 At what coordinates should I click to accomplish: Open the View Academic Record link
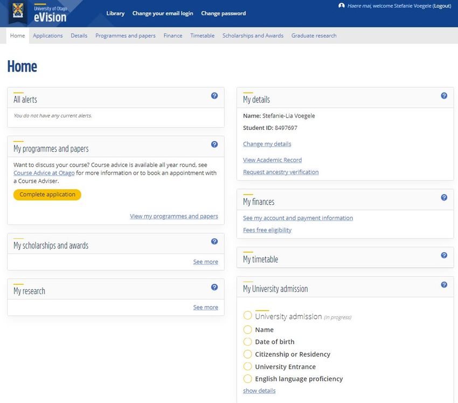[272, 160]
